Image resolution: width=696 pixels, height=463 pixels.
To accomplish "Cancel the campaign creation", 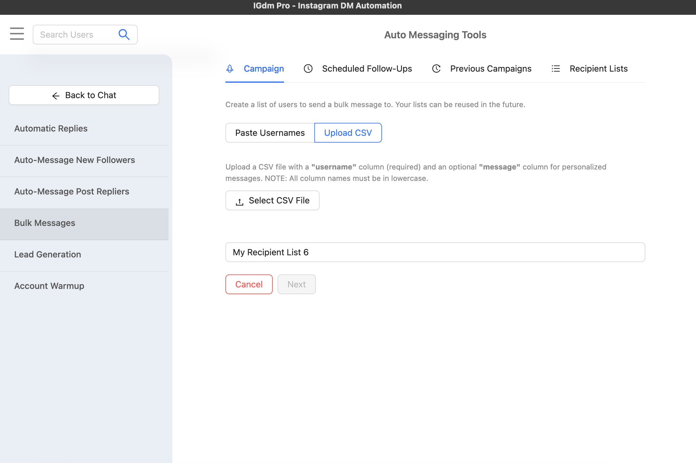I will 249,284.
